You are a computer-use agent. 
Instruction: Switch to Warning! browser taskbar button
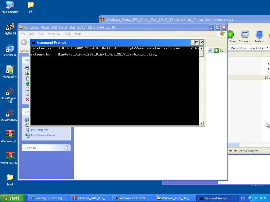(x=49, y=198)
